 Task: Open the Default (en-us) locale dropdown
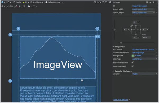(x=54, y=2)
